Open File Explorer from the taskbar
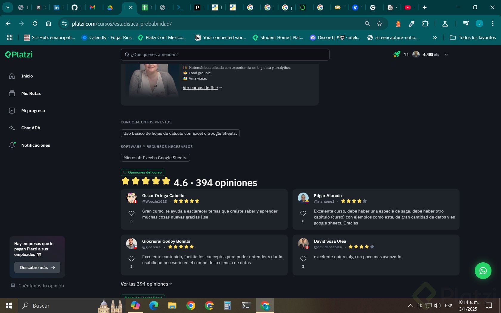Image resolution: width=501 pixels, height=313 pixels. (172, 306)
